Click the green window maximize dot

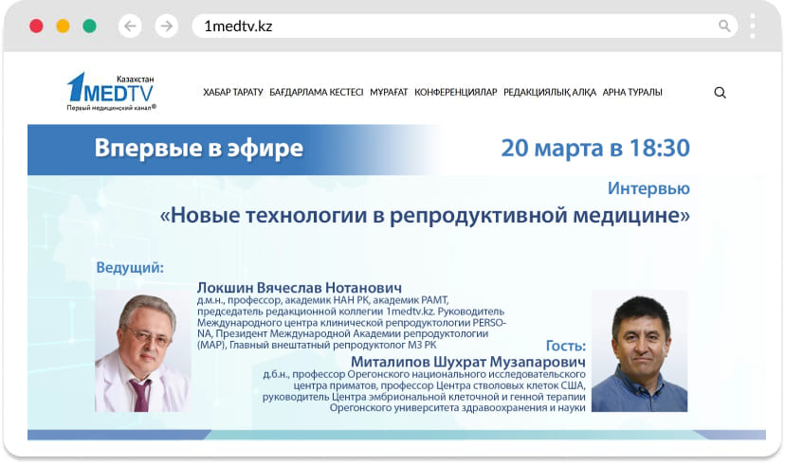click(90, 26)
